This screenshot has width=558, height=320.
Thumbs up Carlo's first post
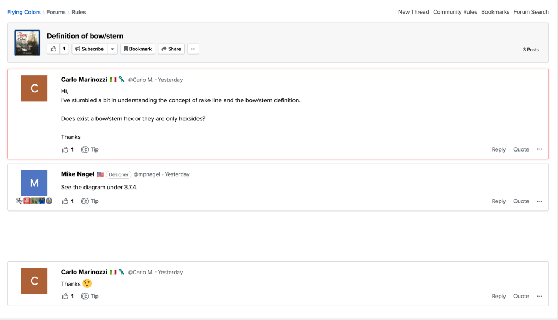pos(65,149)
